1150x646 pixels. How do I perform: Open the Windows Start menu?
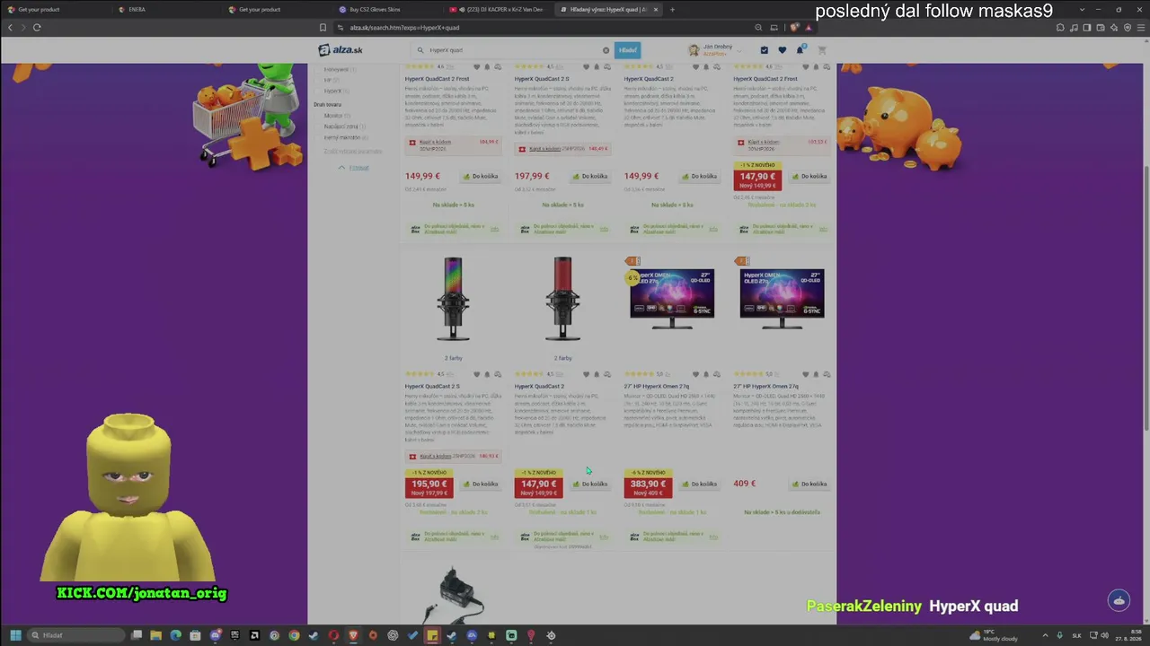[15, 635]
